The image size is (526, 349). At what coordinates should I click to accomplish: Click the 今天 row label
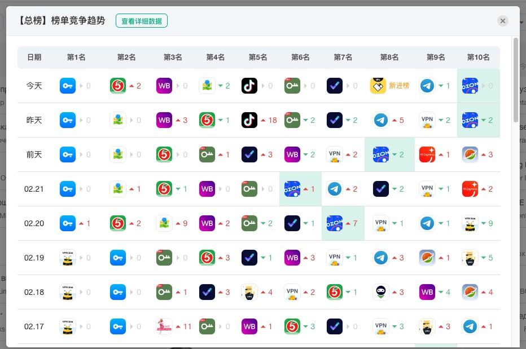[34, 86]
